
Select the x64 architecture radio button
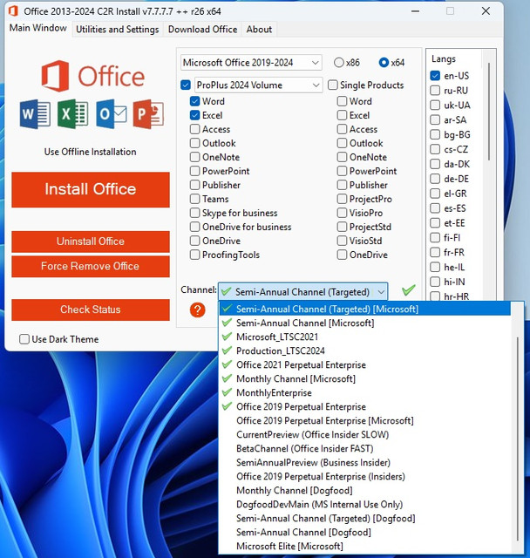[x=384, y=63]
